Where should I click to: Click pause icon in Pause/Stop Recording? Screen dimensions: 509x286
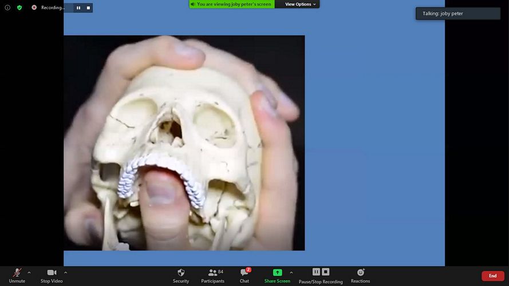[x=316, y=272]
